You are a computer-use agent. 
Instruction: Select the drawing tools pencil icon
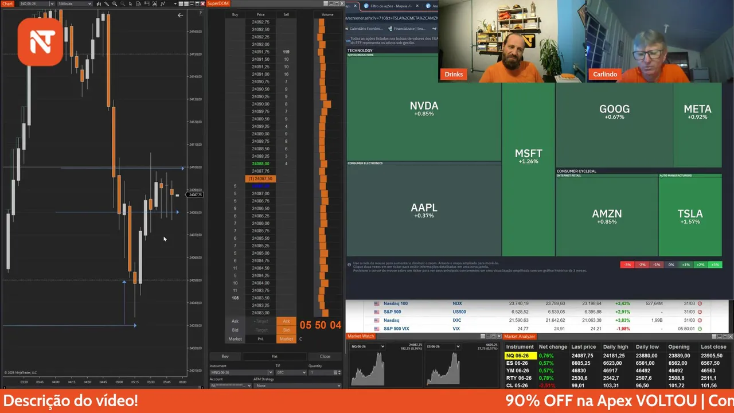click(x=107, y=4)
